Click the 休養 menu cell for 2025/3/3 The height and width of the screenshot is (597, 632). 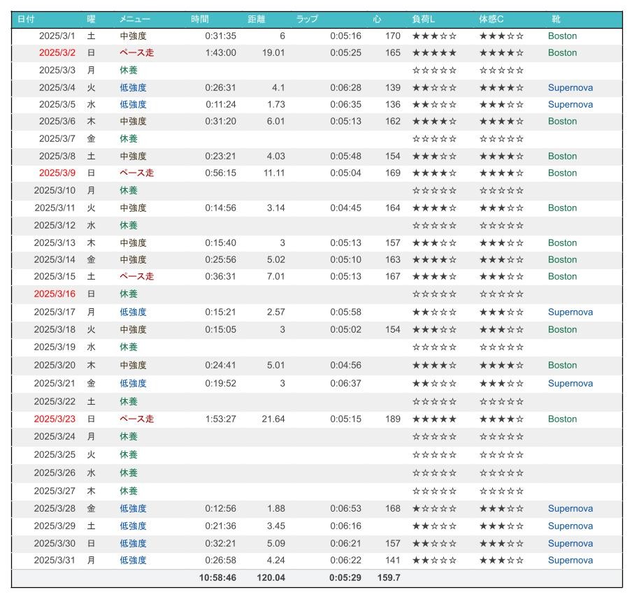tap(129, 70)
